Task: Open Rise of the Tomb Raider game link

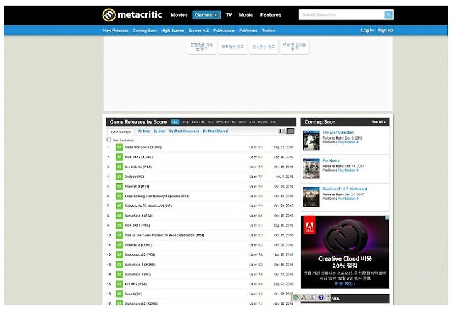Action: point(164,236)
